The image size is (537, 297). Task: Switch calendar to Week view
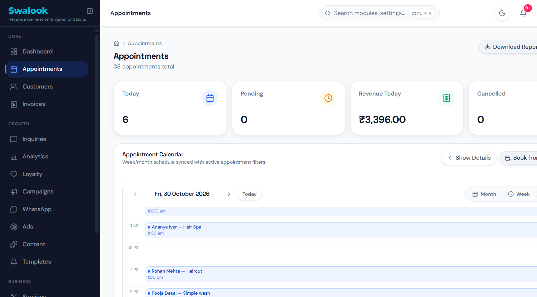pyautogui.click(x=519, y=194)
